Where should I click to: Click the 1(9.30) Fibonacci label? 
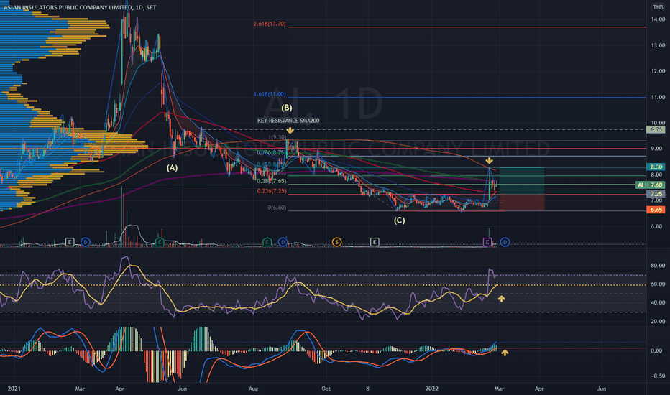click(277, 137)
